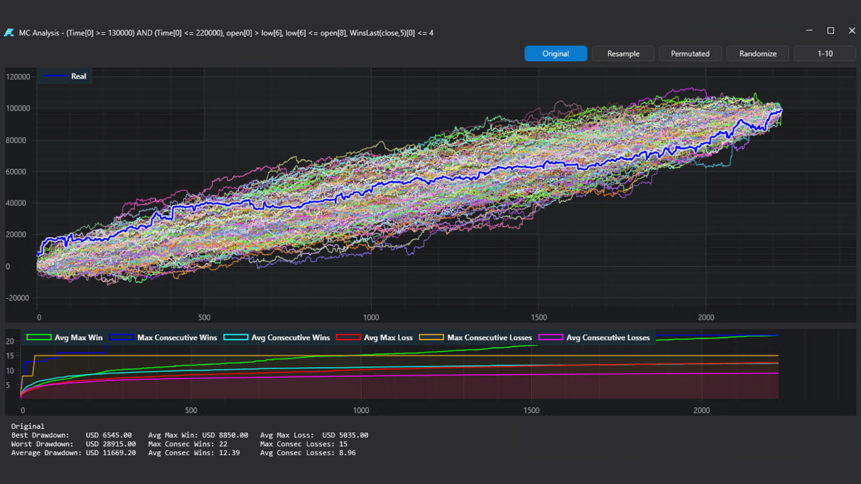Viewport: 861px width, 484px height.
Task: Click the MC Analysis app icon in title bar
Action: [9, 32]
